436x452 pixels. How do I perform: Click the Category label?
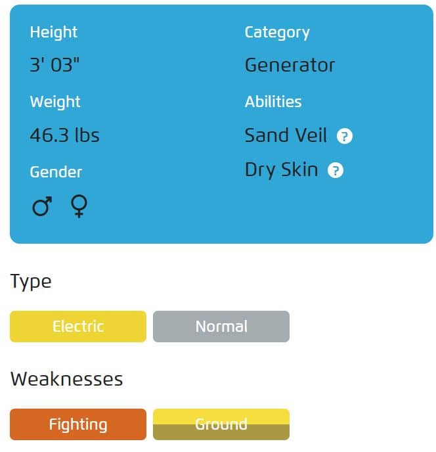277,33
